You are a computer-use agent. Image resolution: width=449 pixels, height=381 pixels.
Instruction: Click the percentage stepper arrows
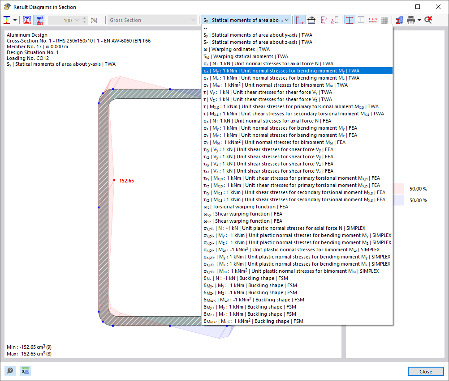[84, 20]
